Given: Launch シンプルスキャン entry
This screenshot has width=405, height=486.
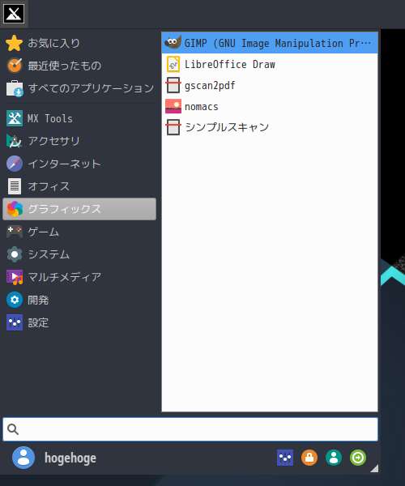Looking at the screenshot, I should (270, 127).
